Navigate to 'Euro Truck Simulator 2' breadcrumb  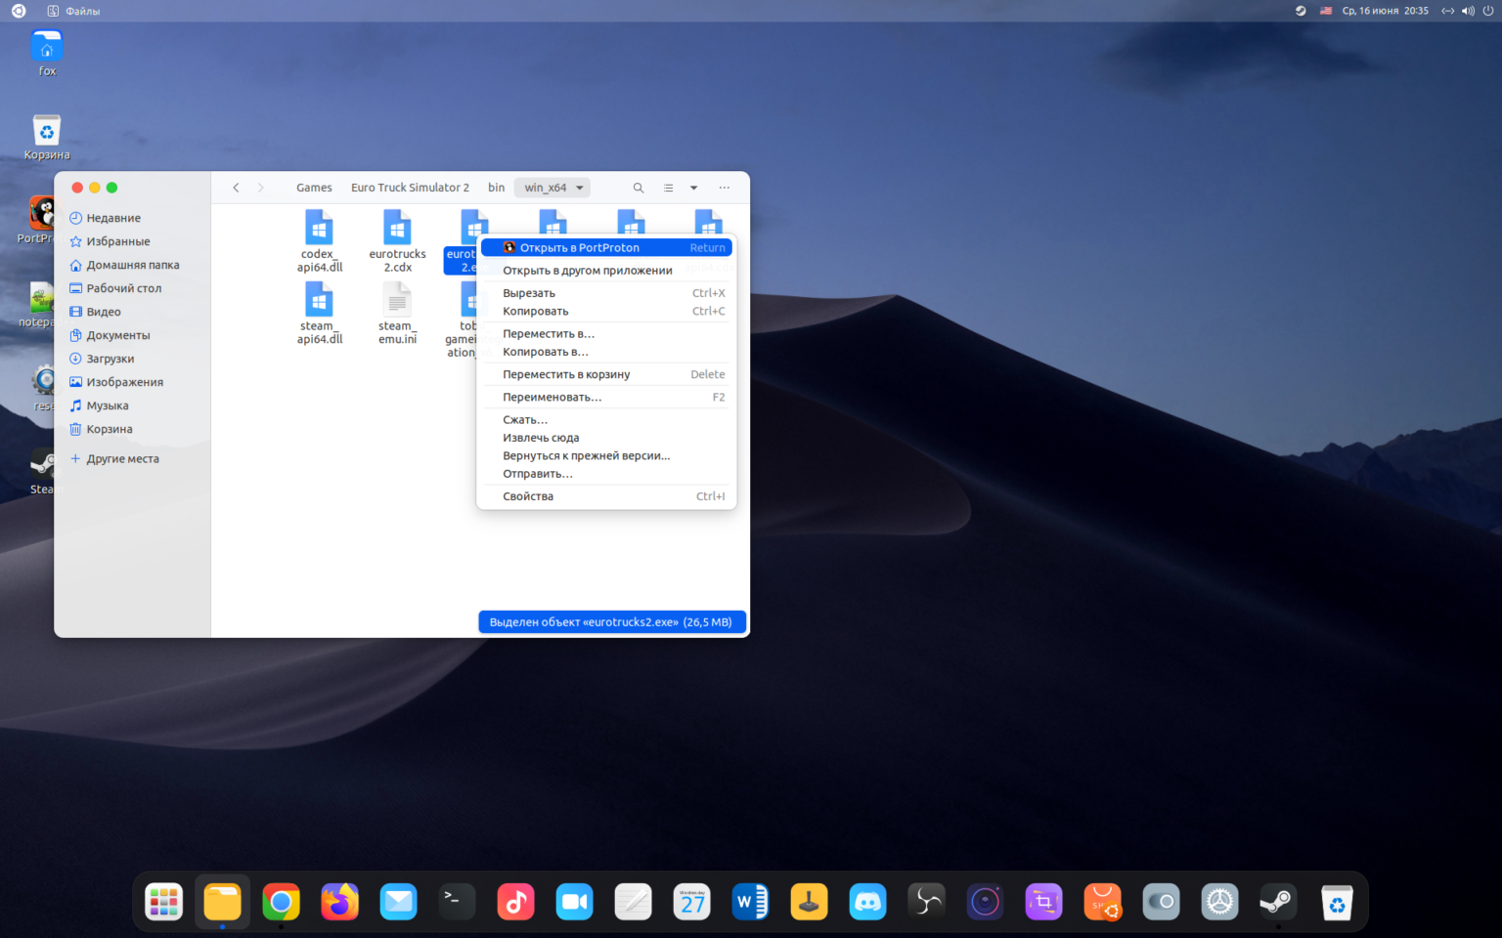pyautogui.click(x=410, y=188)
